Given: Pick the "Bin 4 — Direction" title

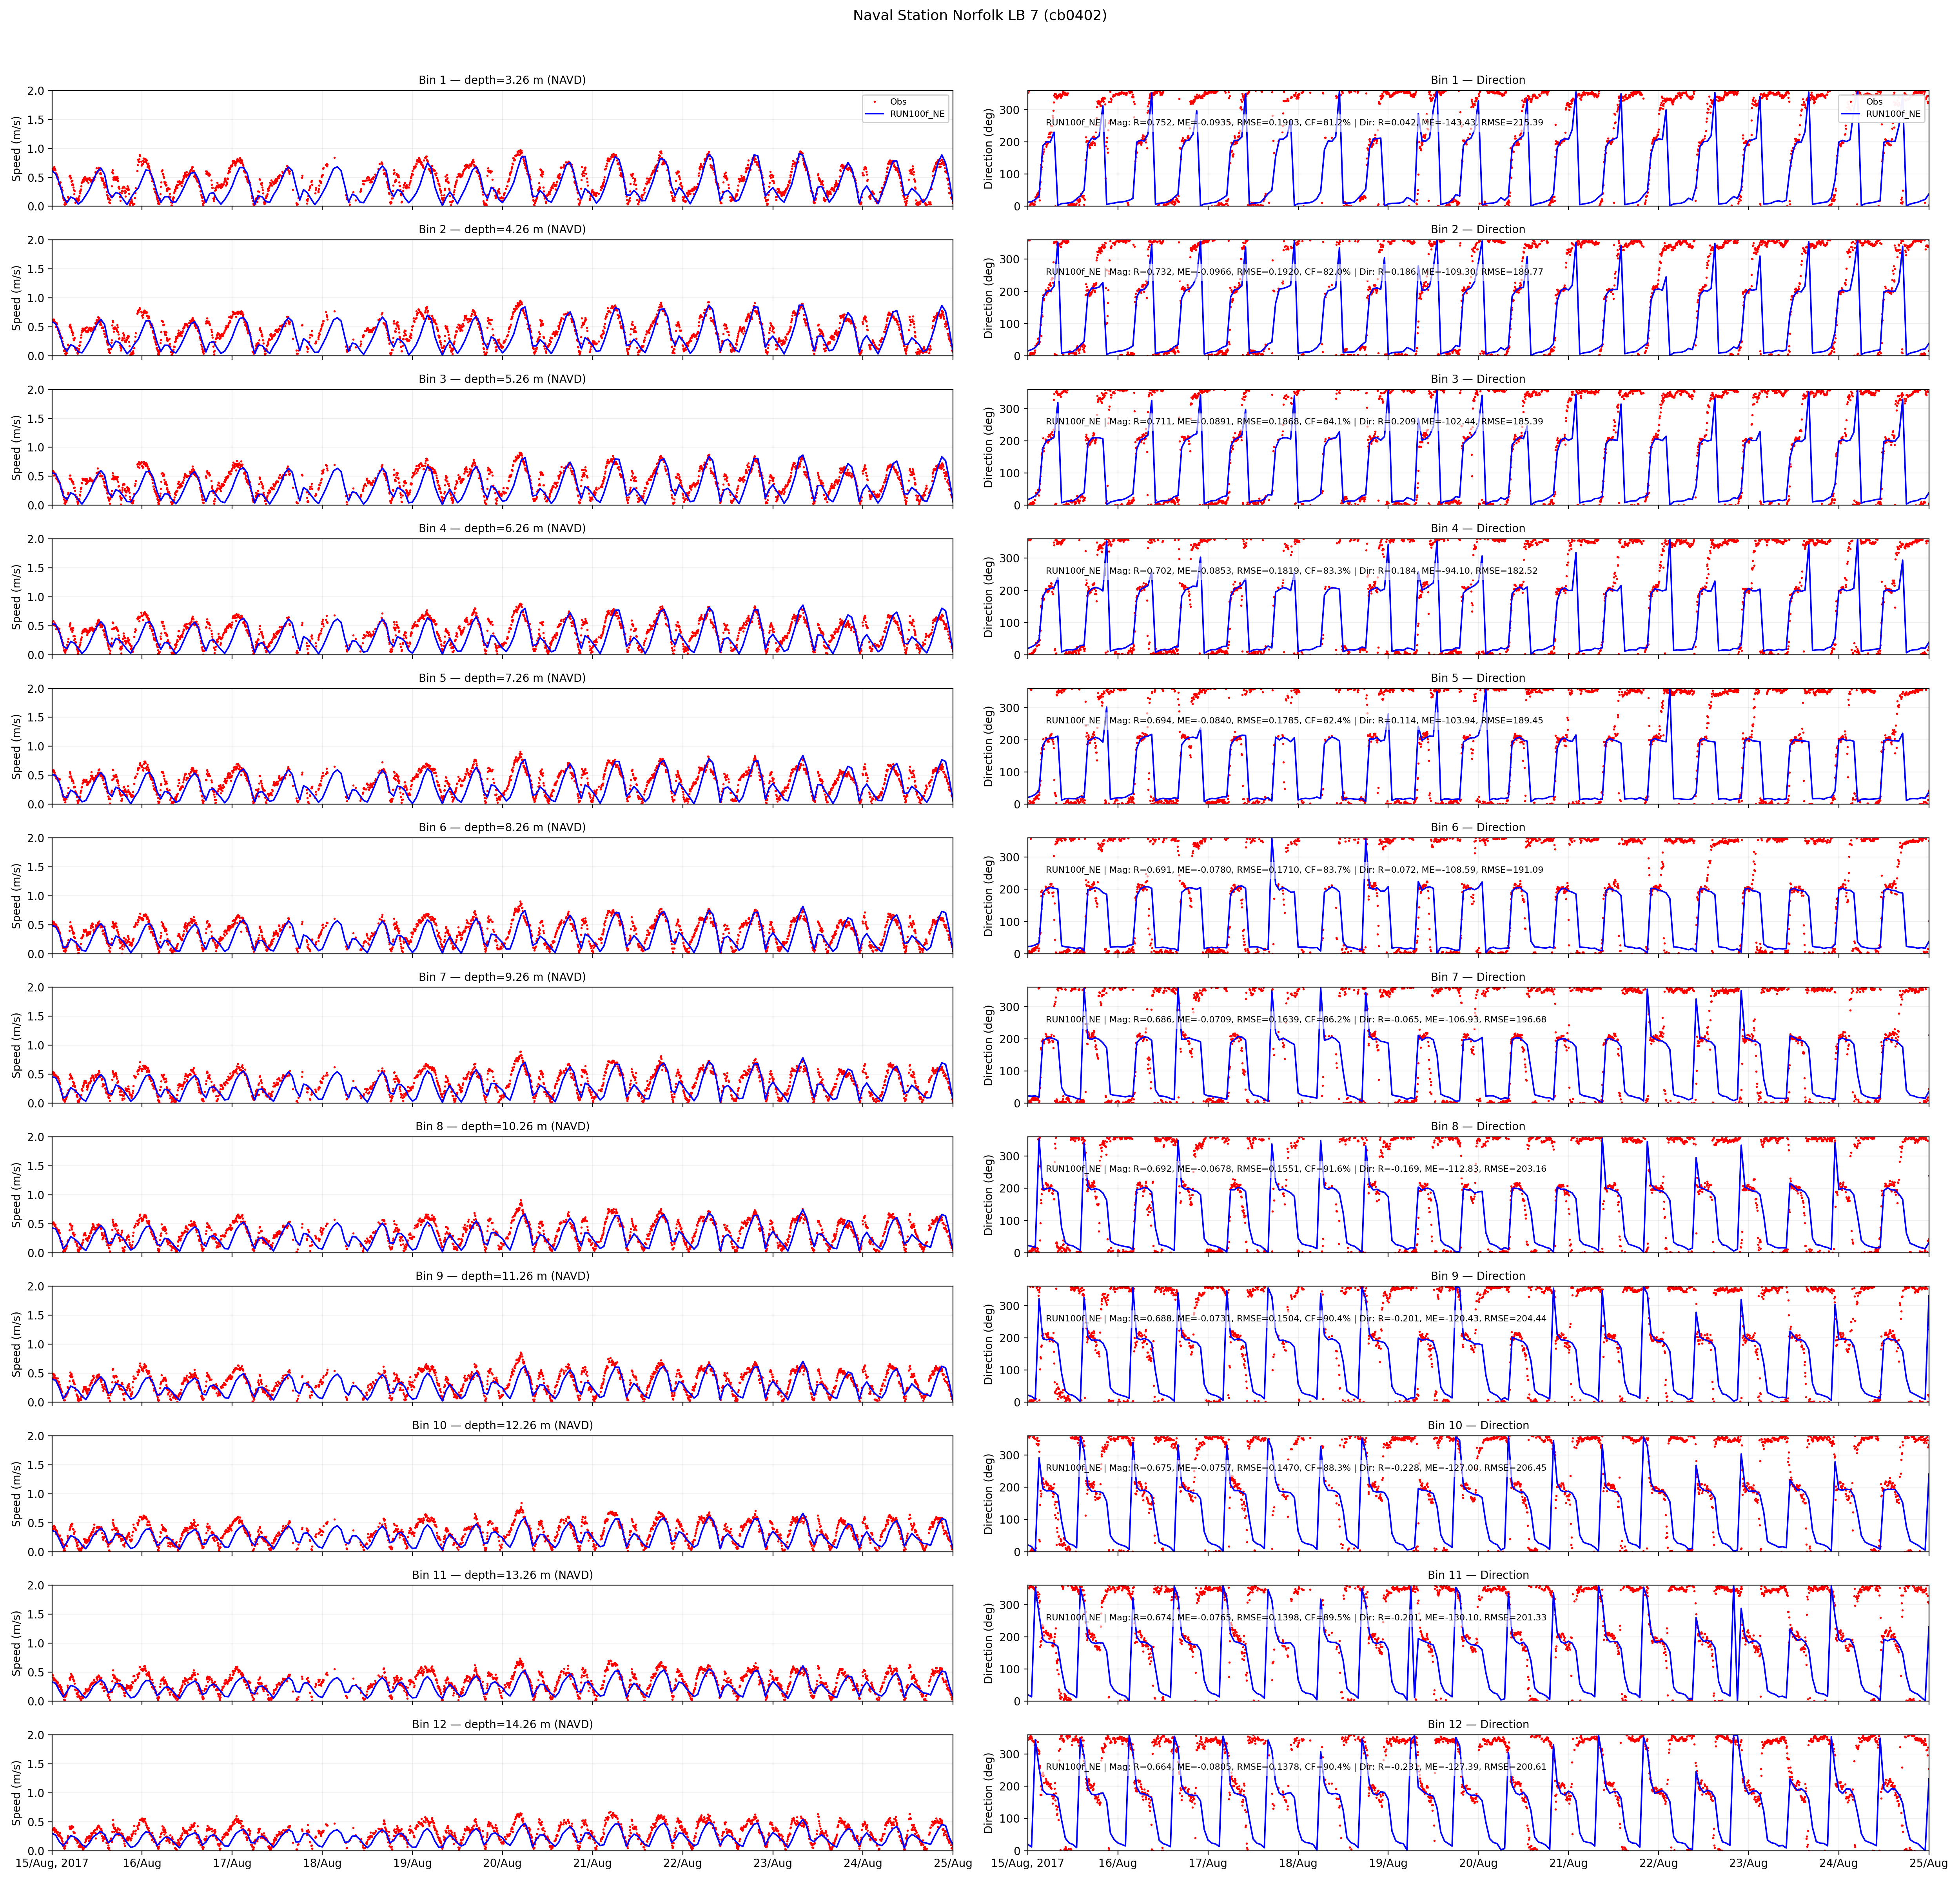Looking at the screenshot, I should click(x=1478, y=529).
